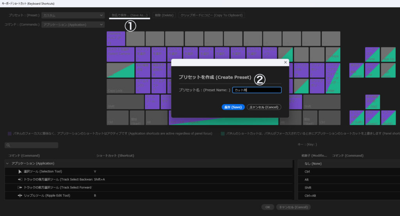Viewport: 400px width, 216px height.
Task: Click the Track Select Forward tool icon
Action: (20, 188)
